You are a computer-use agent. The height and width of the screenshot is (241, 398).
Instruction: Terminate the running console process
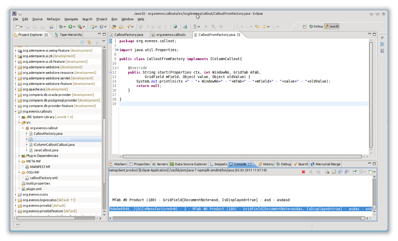click(303, 172)
